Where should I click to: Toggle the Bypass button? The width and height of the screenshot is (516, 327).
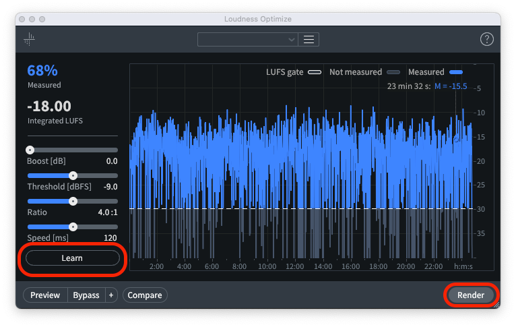[86, 295]
